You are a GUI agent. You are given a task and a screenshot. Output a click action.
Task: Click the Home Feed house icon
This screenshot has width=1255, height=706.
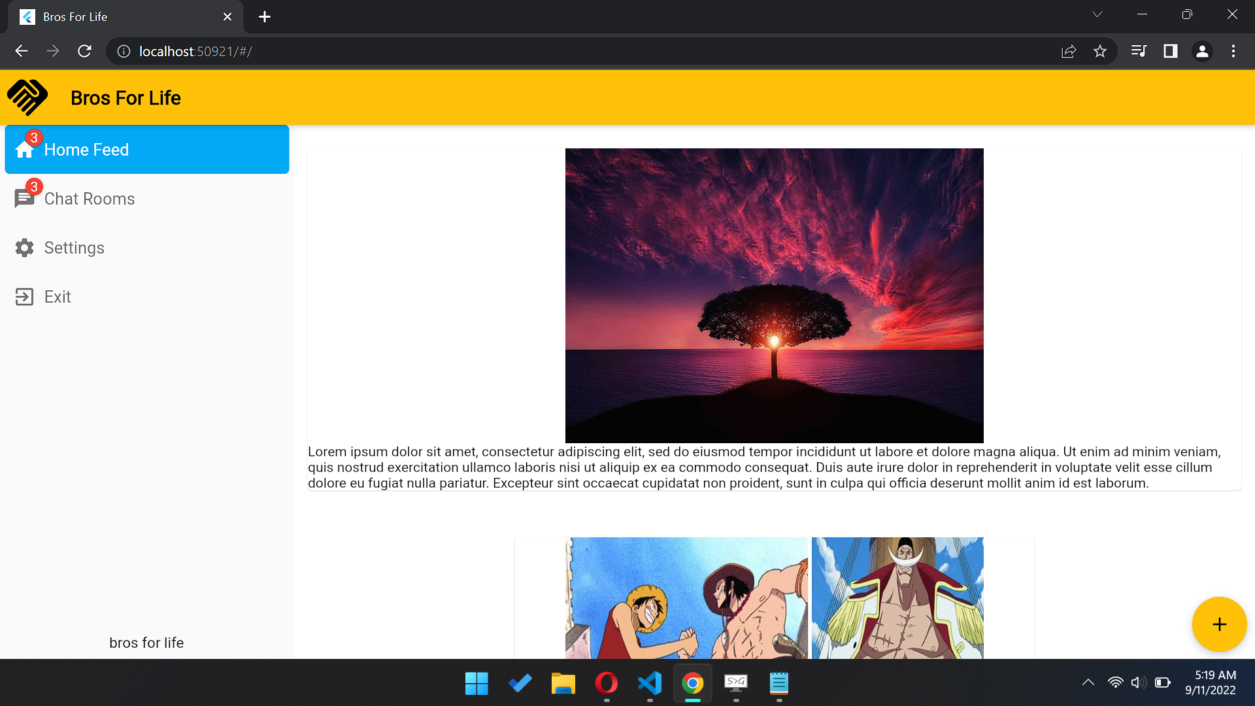(24, 150)
